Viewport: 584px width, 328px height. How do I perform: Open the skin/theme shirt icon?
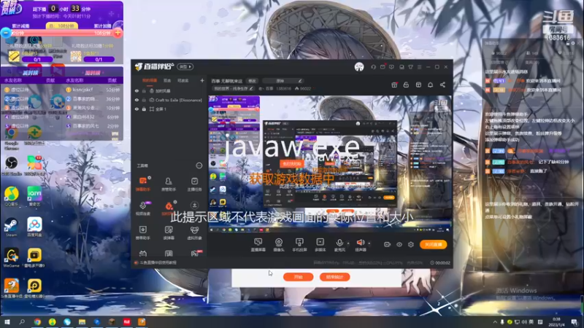point(410,67)
